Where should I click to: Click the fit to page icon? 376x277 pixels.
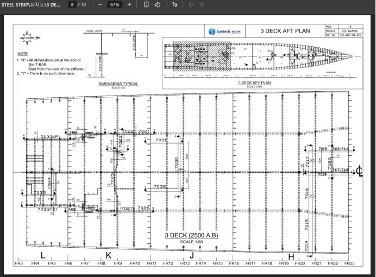(x=146, y=4)
